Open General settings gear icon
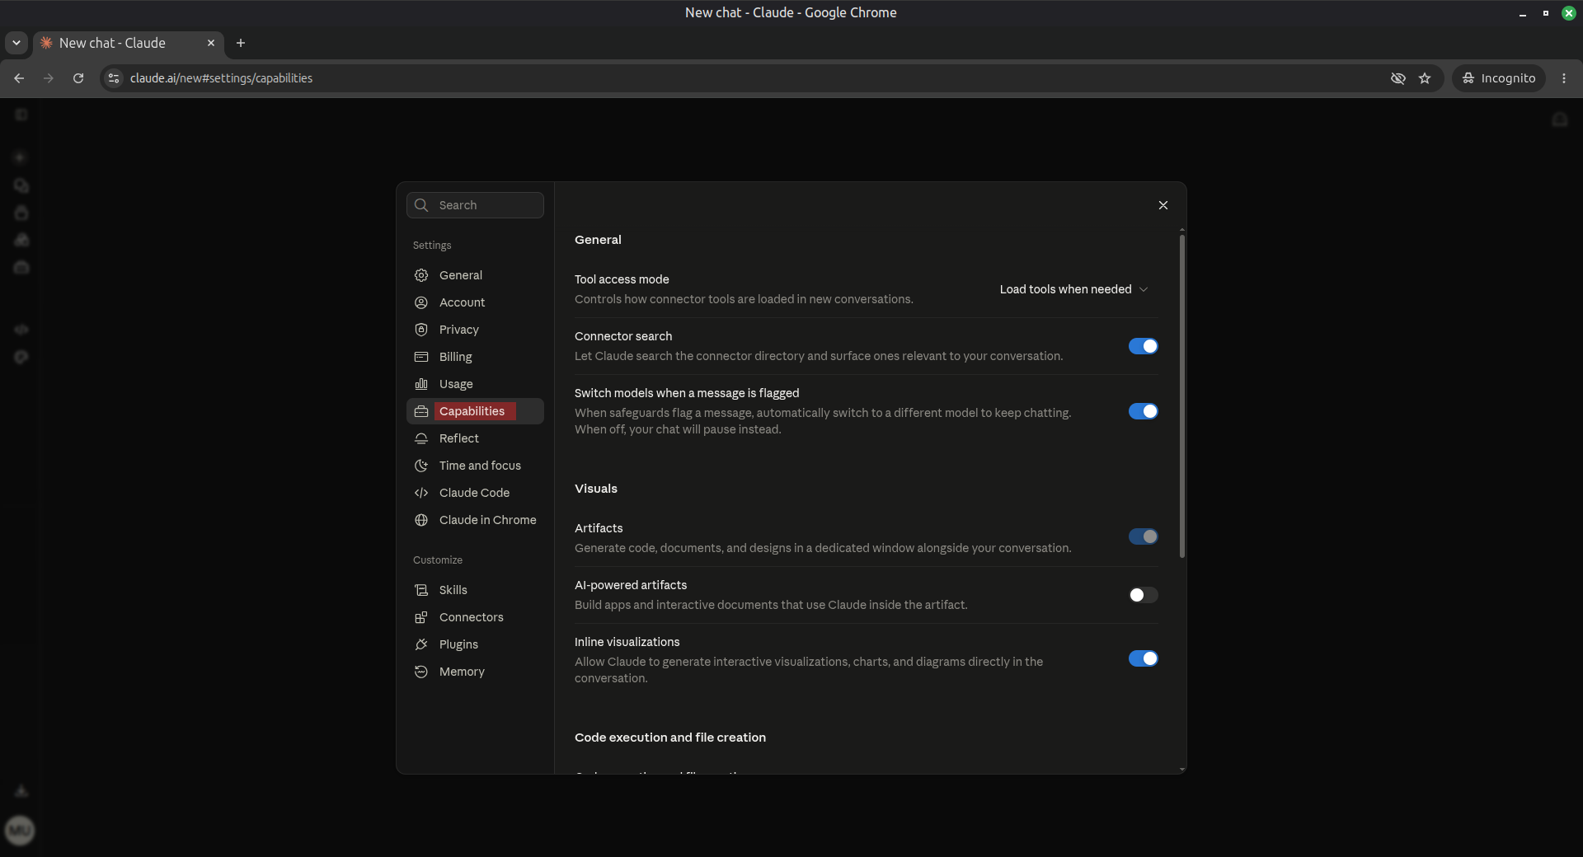This screenshot has width=1583, height=857. click(x=421, y=275)
